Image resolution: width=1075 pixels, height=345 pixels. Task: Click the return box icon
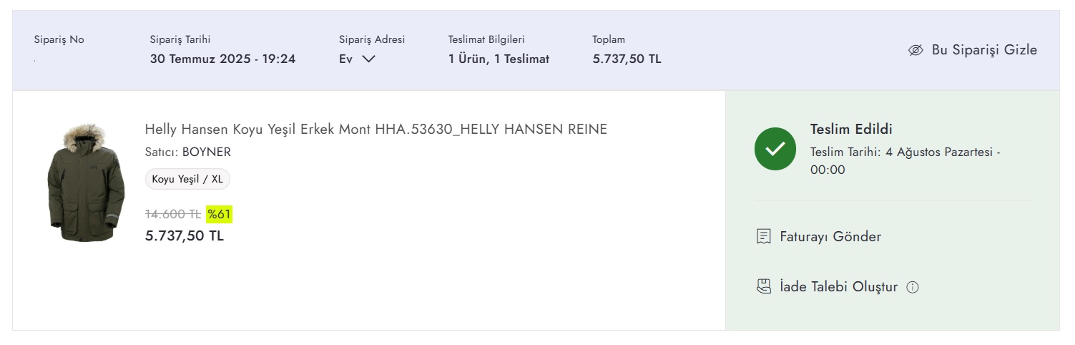[x=764, y=287]
